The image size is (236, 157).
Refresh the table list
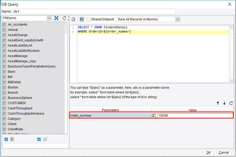64,18
